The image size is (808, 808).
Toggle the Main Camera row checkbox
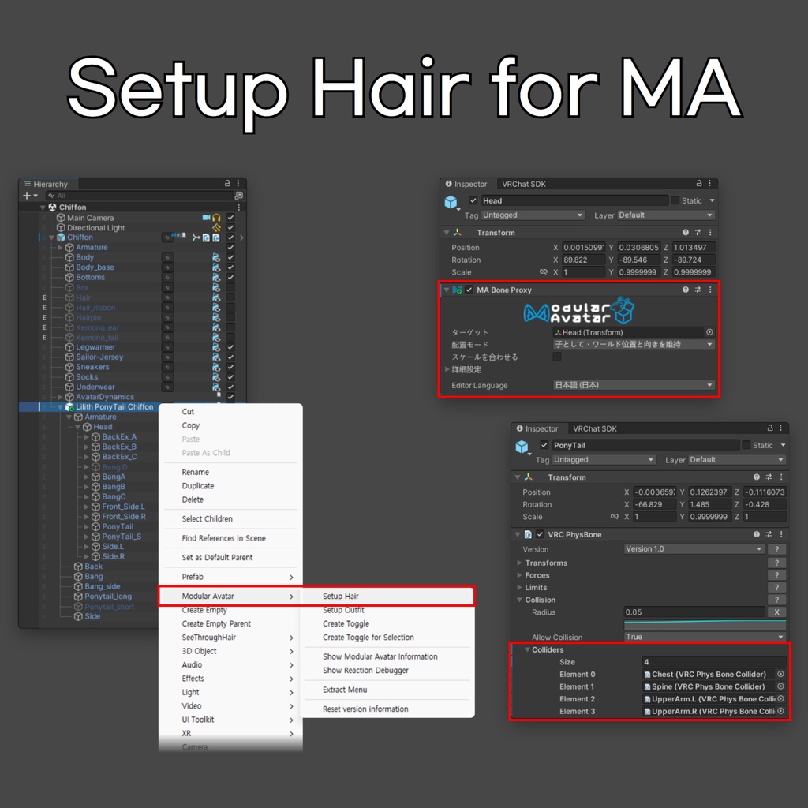coord(231,218)
